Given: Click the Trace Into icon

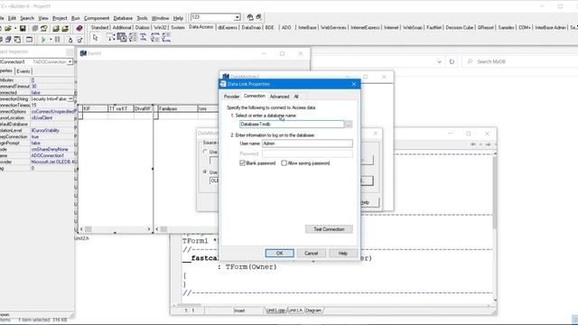Looking at the screenshot, I should pyautogui.click(x=70, y=40).
